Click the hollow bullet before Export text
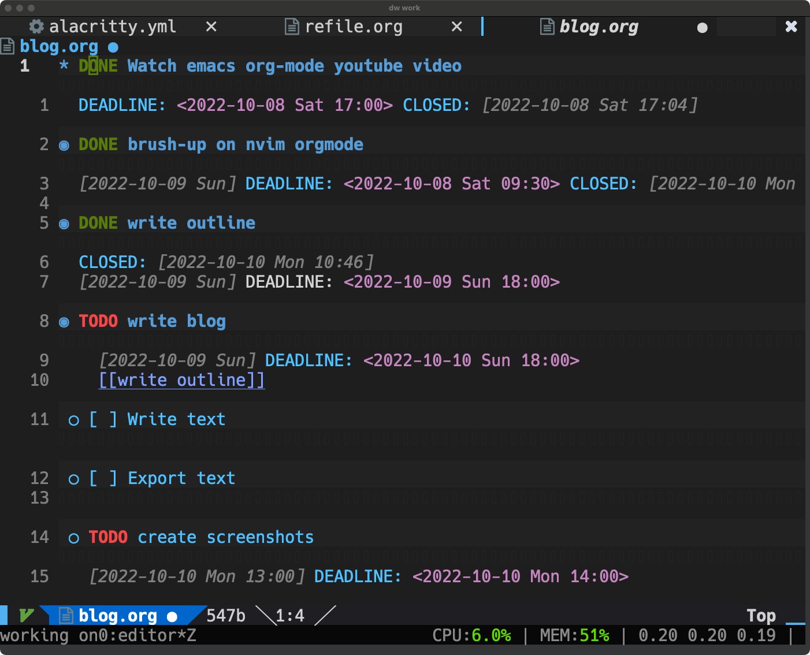Screen dimensions: 810x655 pyautogui.click(x=74, y=479)
